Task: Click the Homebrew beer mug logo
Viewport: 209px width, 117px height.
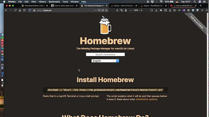Action: click(105, 25)
